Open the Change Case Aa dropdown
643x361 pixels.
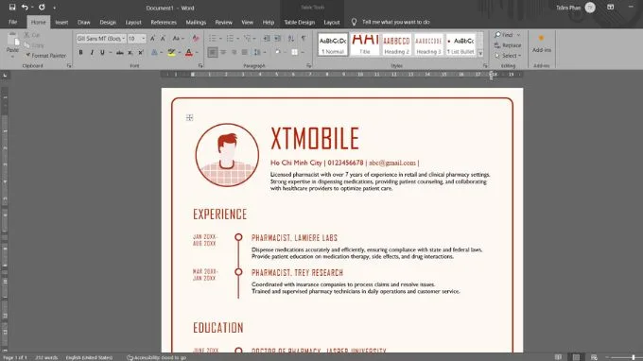178,38
